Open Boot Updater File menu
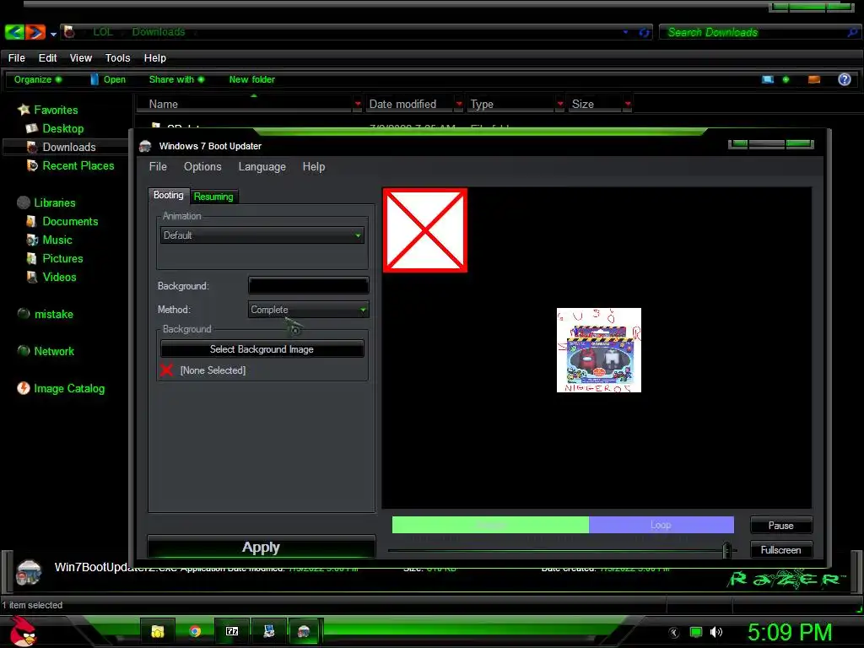 [158, 166]
